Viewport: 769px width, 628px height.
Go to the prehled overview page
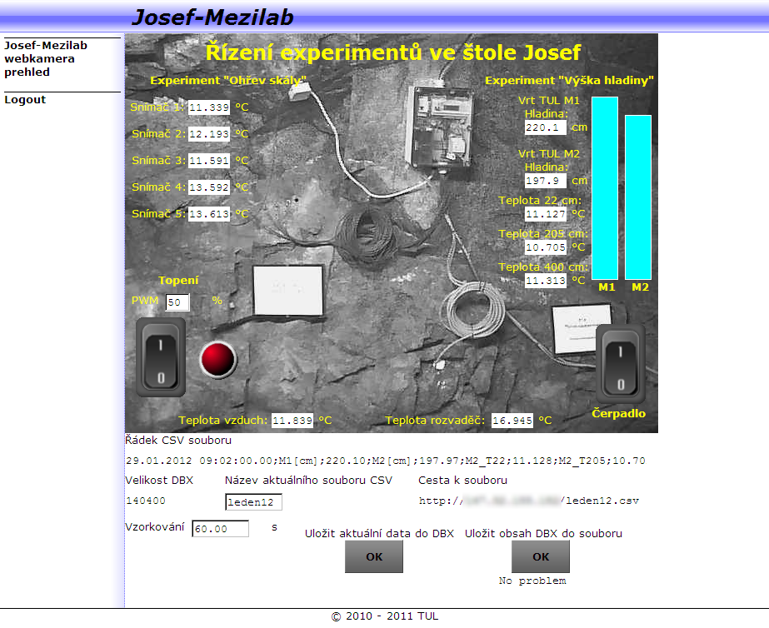pyautogui.click(x=27, y=72)
